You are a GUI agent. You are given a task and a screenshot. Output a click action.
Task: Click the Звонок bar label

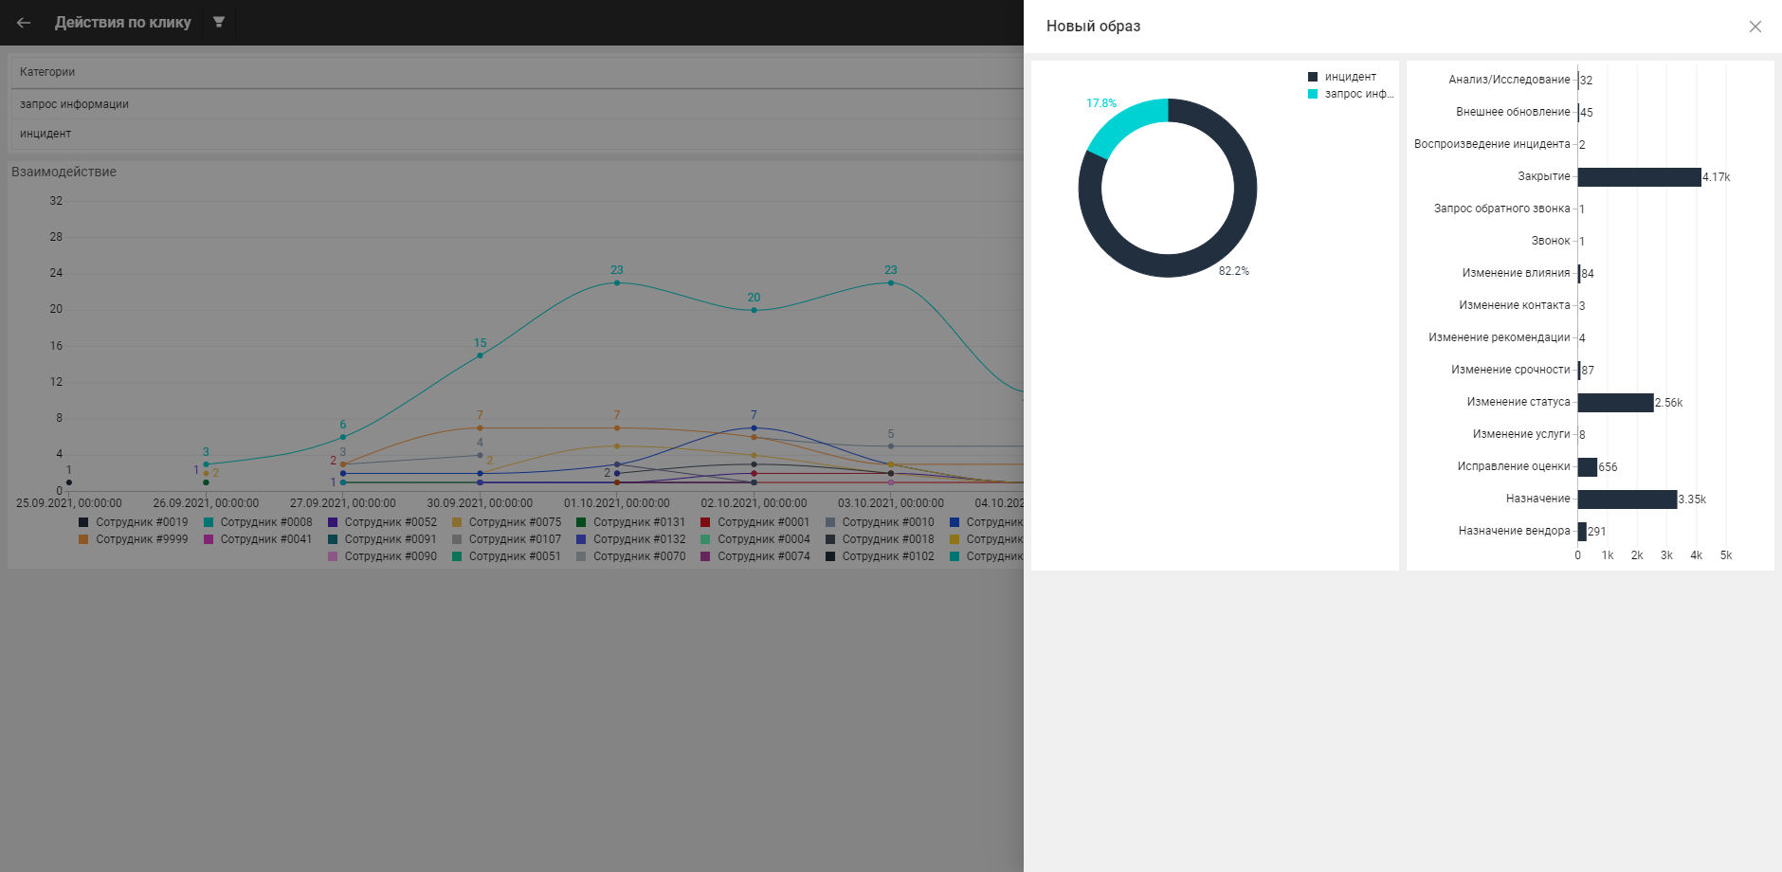pyautogui.click(x=1551, y=241)
